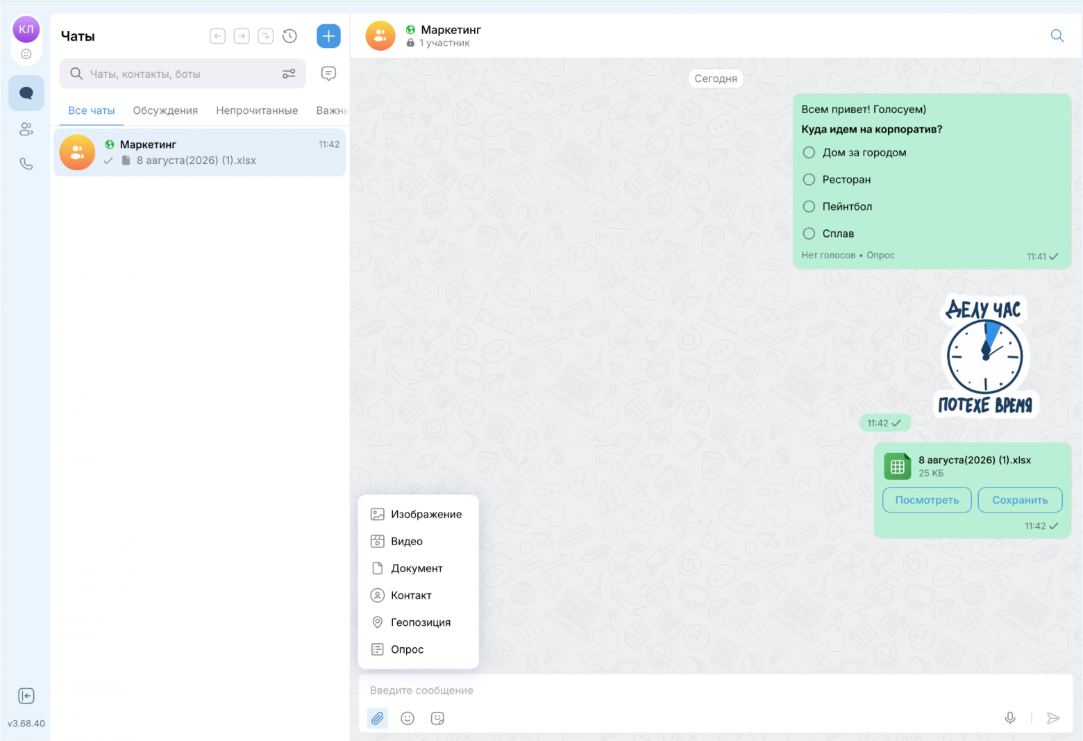This screenshot has width=1083, height=741.
Task: Open search filter settings in the search bar
Action: pos(289,74)
